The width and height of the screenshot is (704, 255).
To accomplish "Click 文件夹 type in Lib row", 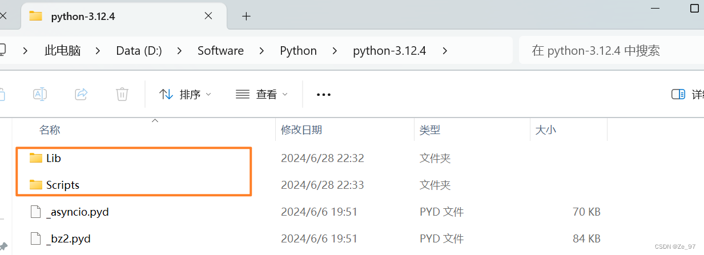I will (435, 158).
